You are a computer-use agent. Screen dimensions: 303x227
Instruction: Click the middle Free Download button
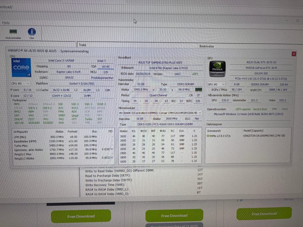point(174,216)
